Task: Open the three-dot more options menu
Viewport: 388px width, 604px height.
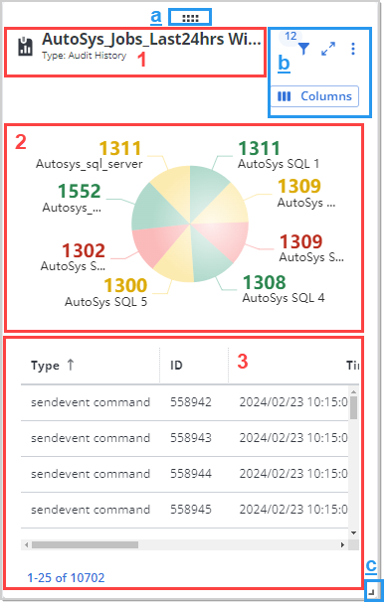Action: [353, 49]
